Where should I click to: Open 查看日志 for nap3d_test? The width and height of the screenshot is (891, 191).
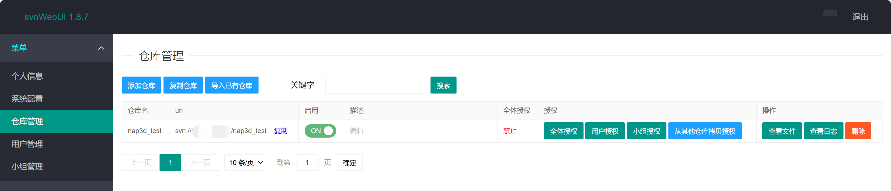823,131
